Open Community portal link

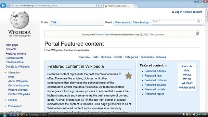19,85
